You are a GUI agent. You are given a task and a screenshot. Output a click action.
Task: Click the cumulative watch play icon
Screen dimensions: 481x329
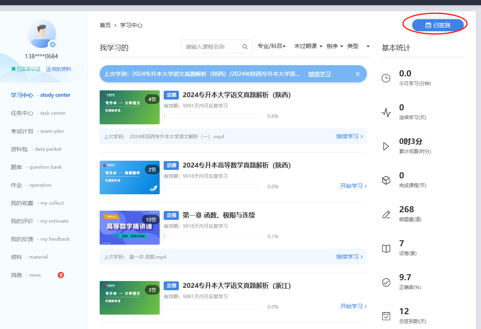pos(386,146)
